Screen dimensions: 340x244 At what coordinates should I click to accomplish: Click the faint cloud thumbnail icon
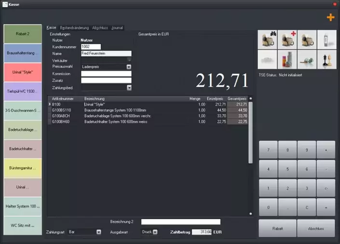pyautogui.click(x=267, y=60)
